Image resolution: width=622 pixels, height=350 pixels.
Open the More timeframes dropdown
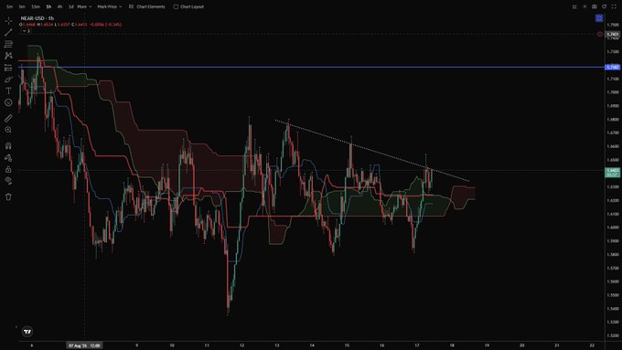(84, 6)
